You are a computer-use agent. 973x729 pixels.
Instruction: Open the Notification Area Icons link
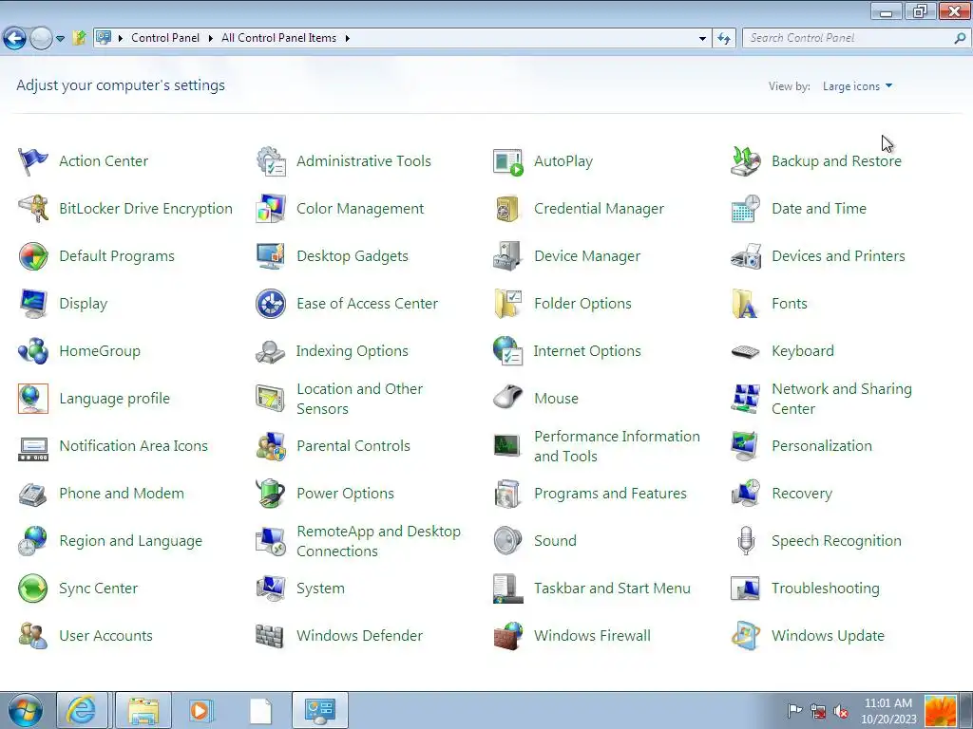coord(133,446)
